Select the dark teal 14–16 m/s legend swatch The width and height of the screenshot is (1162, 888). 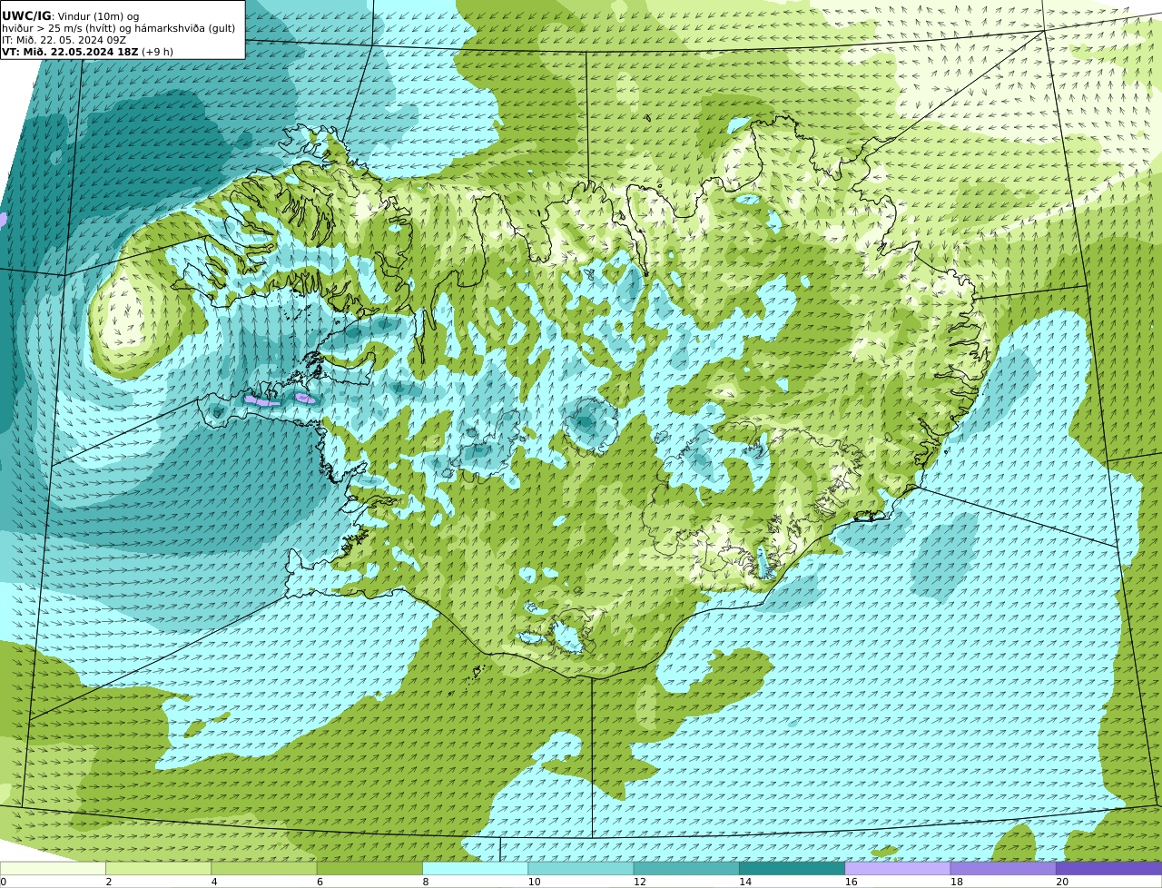point(792,868)
